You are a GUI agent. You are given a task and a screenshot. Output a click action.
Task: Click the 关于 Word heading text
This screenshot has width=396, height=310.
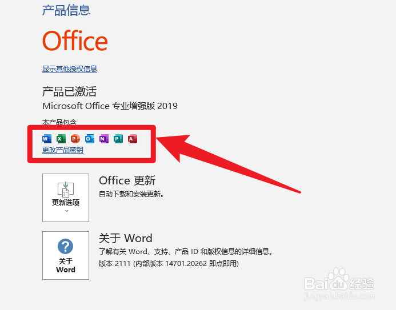pos(126,239)
